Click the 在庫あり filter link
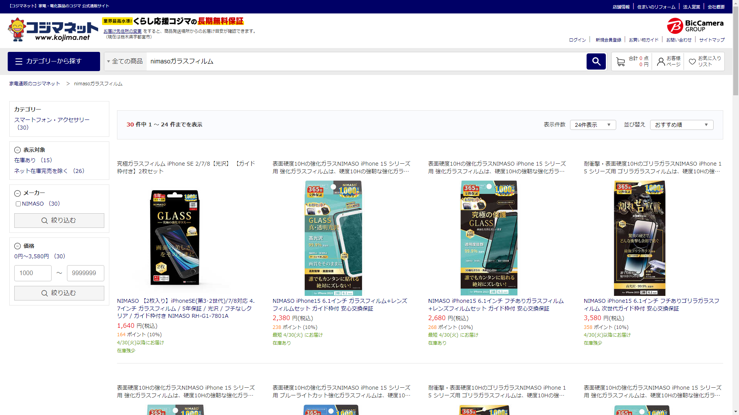The width and height of the screenshot is (739, 415). coord(25,160)
